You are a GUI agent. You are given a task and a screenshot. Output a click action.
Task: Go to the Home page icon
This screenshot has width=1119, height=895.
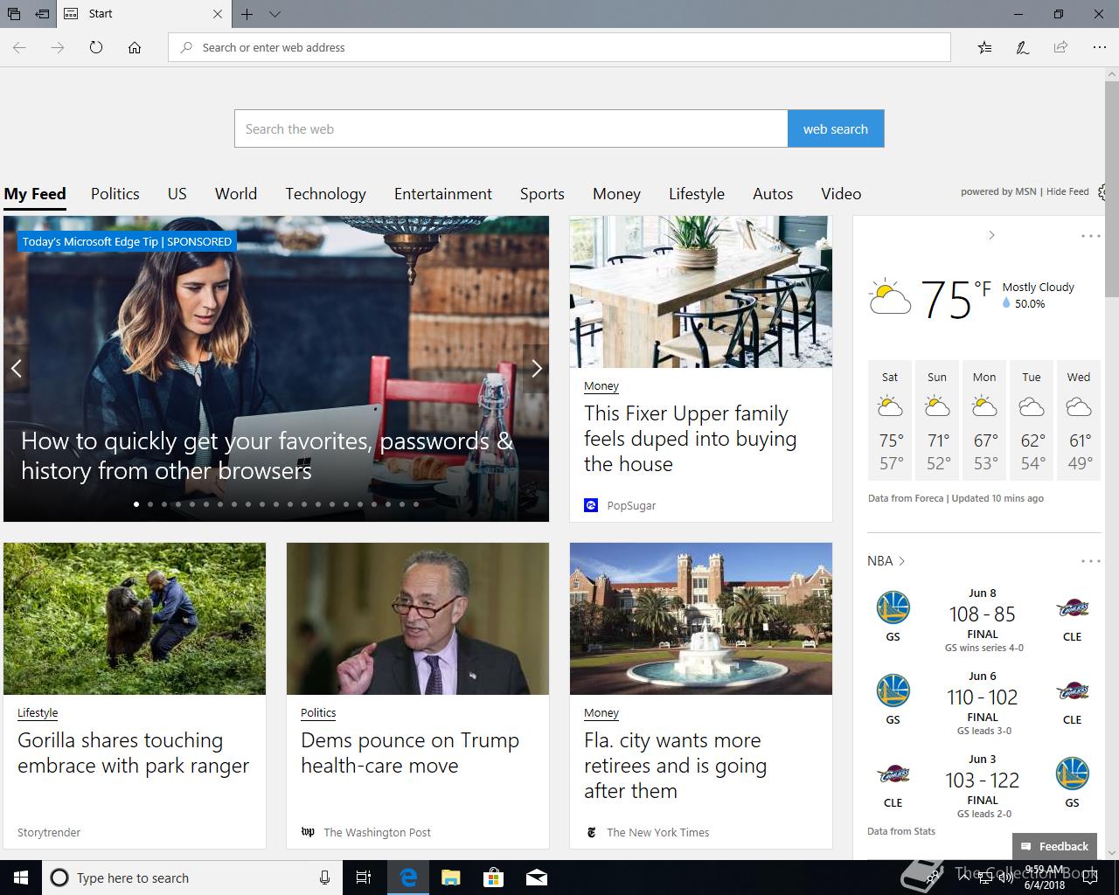pyautogui.click(x=135, y=47)
